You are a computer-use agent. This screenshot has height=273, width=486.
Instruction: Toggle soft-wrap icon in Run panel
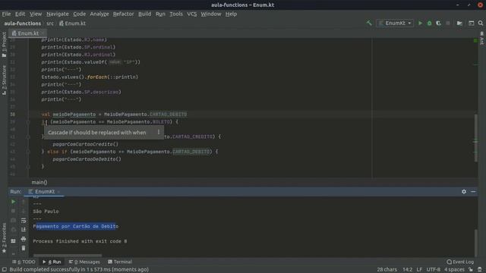(24, 221)
